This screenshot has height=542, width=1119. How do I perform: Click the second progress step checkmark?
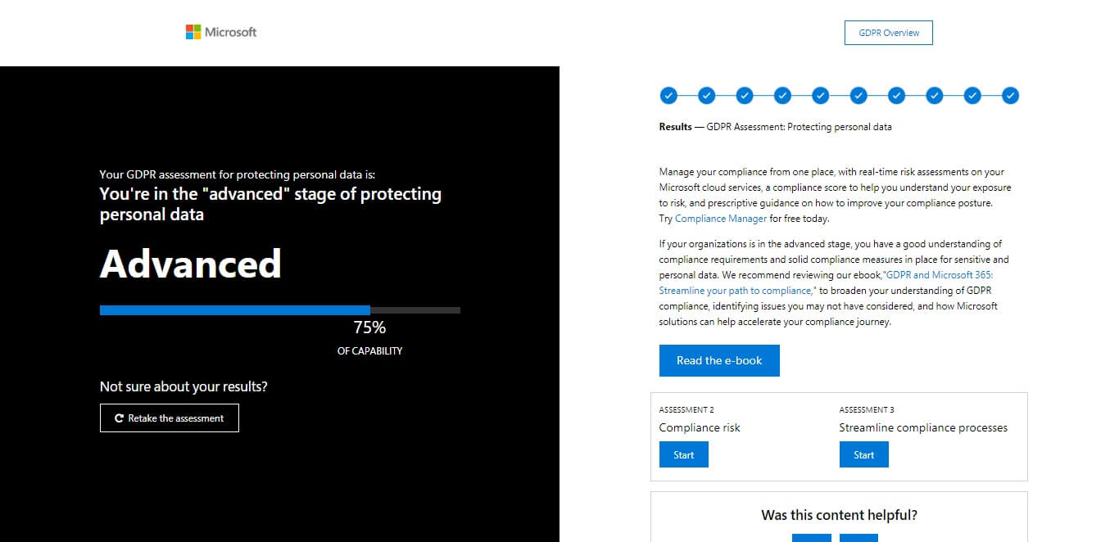coord(706,96)
